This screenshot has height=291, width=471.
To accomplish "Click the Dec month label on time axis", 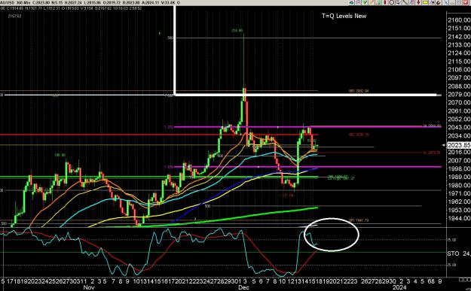I will pyautogui.click(x=243, y=287).
